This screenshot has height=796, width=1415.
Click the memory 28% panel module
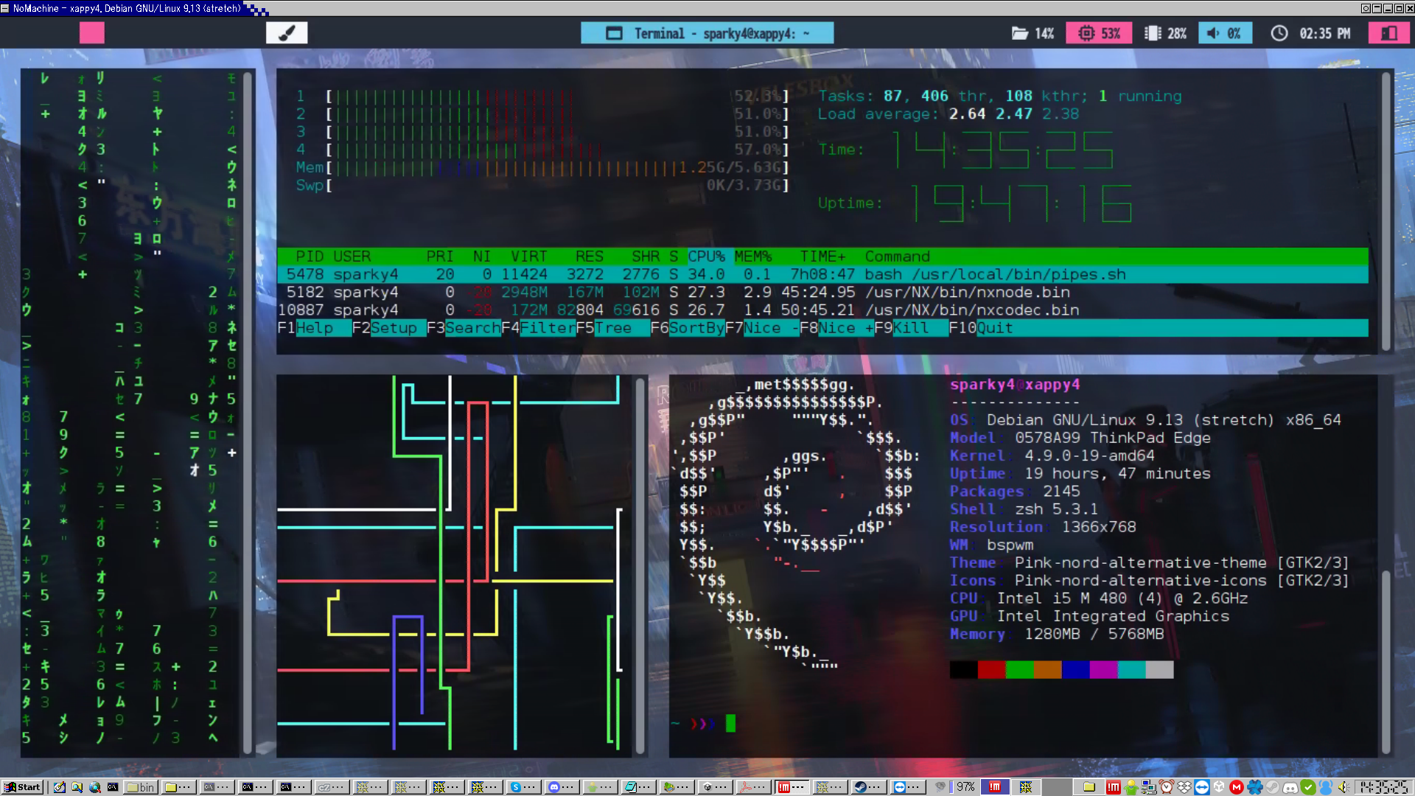(1165, 33)
